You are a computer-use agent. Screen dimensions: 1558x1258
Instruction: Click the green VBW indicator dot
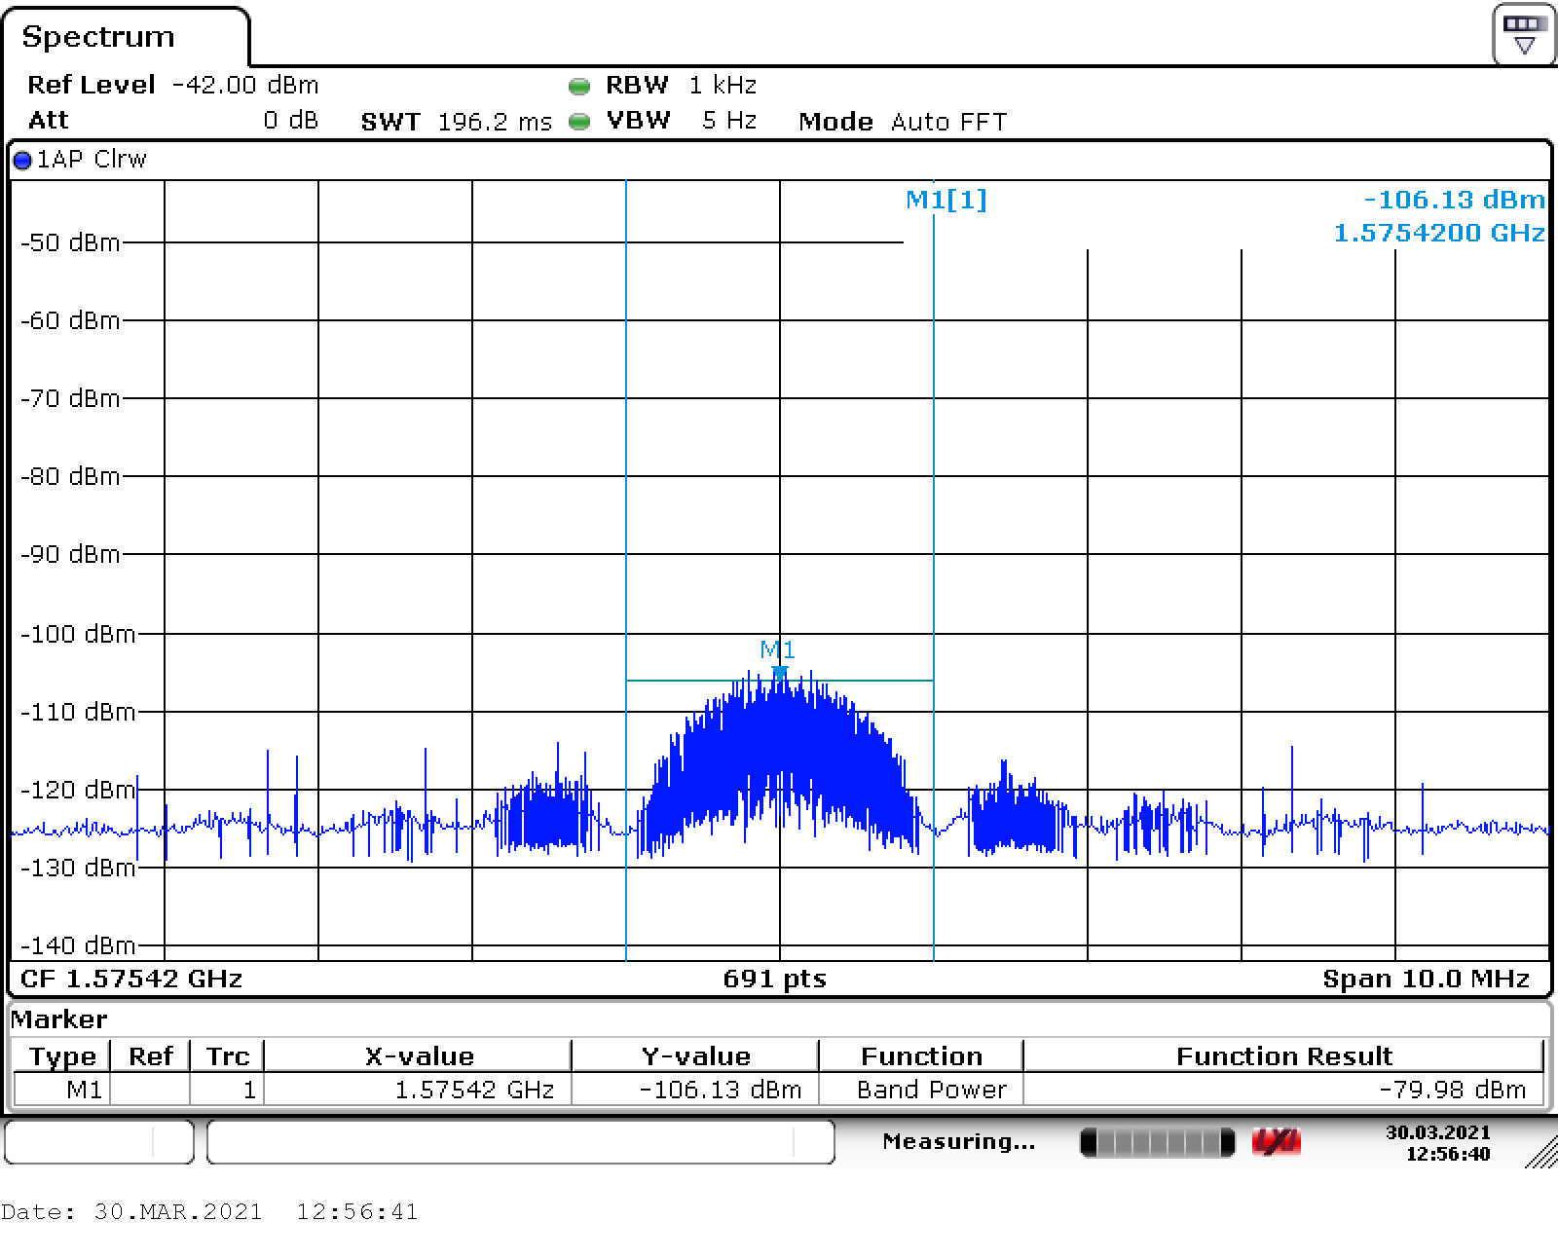pyautogui.click(x=579, y=122)
